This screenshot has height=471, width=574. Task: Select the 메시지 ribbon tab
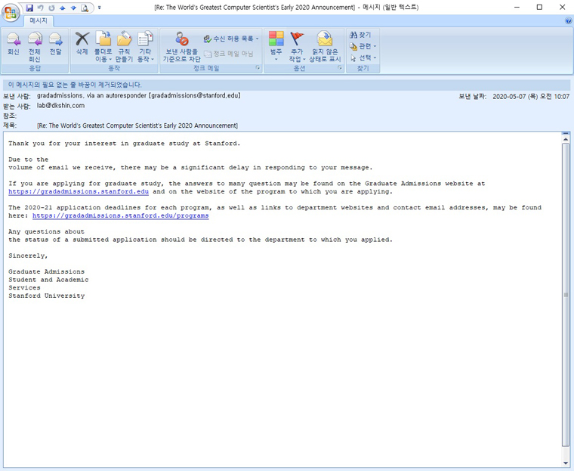point(39,21)
